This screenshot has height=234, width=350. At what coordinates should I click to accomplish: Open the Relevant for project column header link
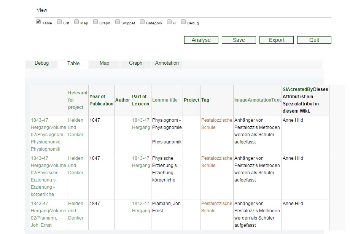[x=78, y=100]
